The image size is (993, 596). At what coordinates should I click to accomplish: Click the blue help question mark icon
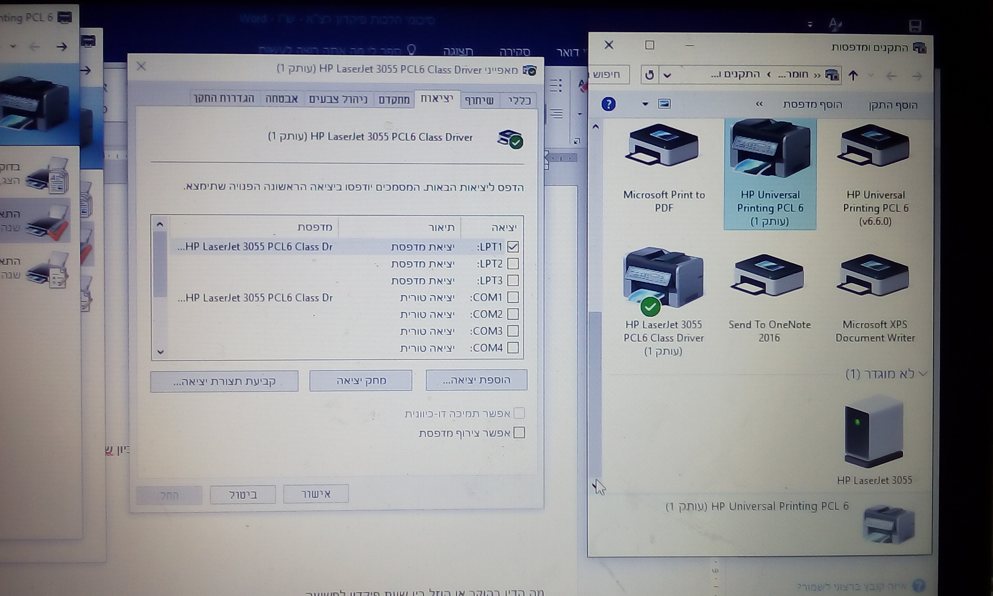609,105
